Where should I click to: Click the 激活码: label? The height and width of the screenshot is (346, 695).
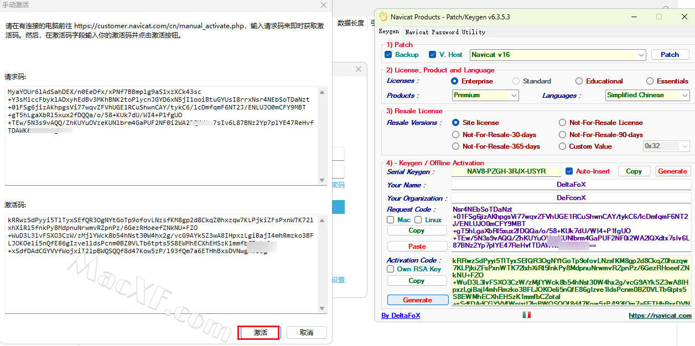point(15,205)
